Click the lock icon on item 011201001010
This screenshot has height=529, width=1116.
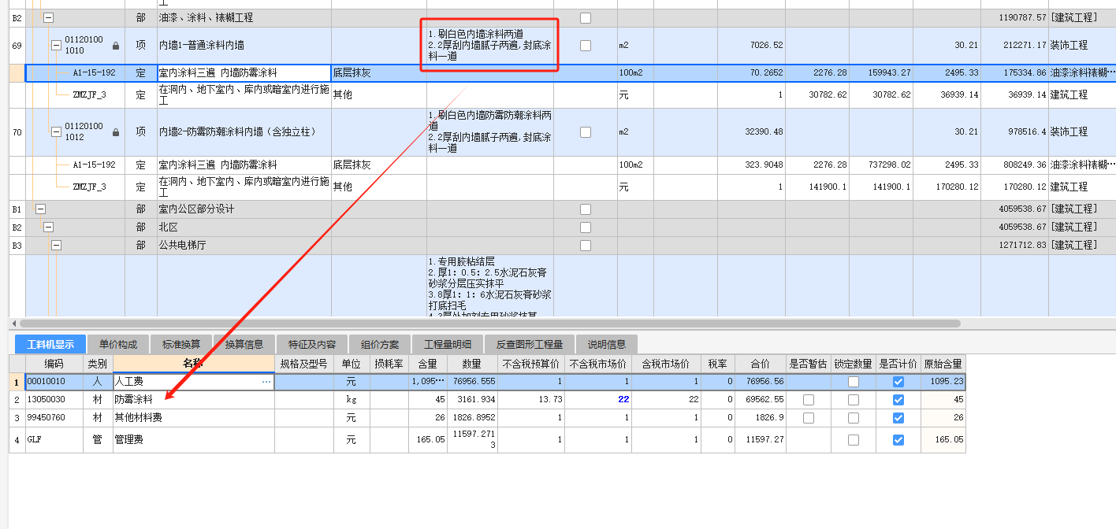click(x=116, y=46)
